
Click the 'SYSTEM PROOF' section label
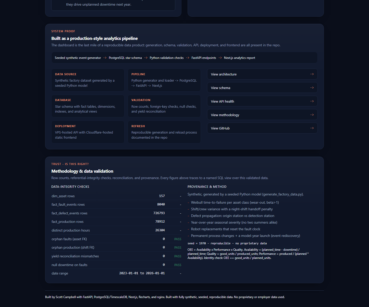click(x=63, y=31)
